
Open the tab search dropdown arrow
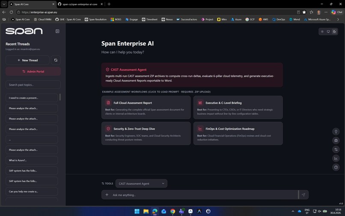(4, 4)
